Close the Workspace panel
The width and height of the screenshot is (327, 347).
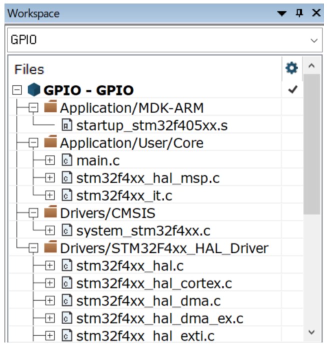click(316, 13)
